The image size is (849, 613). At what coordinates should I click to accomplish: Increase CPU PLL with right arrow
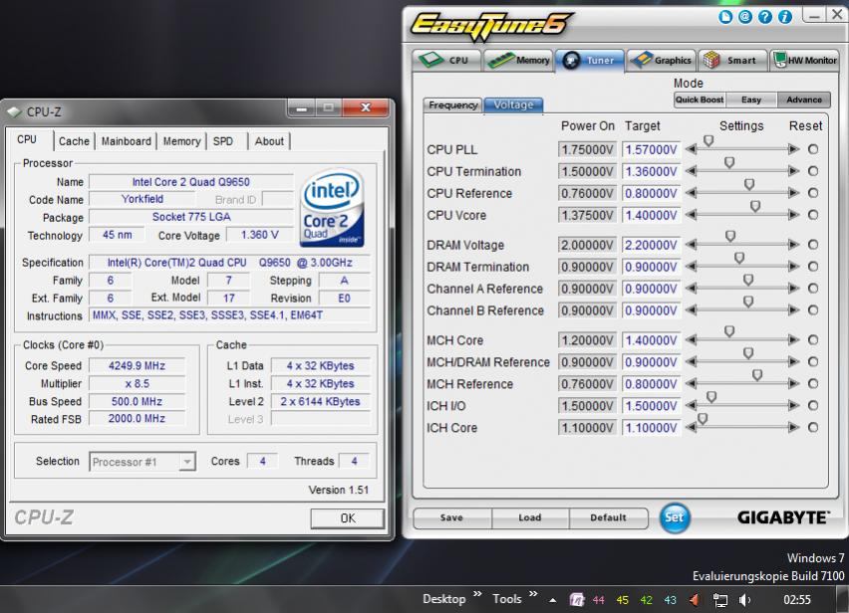794,149
